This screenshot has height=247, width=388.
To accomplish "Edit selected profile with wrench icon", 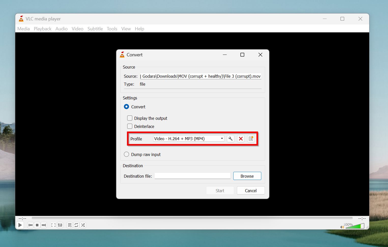I will 231,139.
